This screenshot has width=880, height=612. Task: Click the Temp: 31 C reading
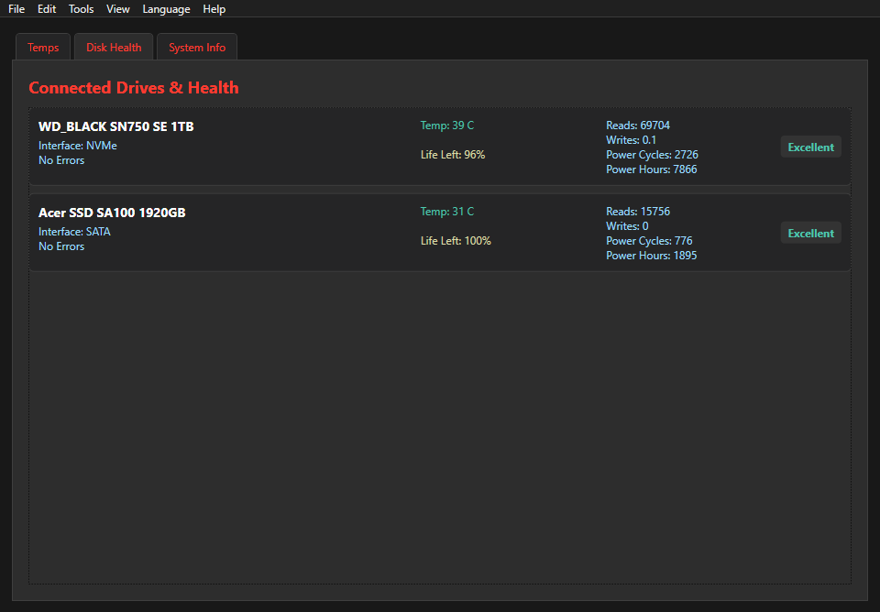click(447, 212)
